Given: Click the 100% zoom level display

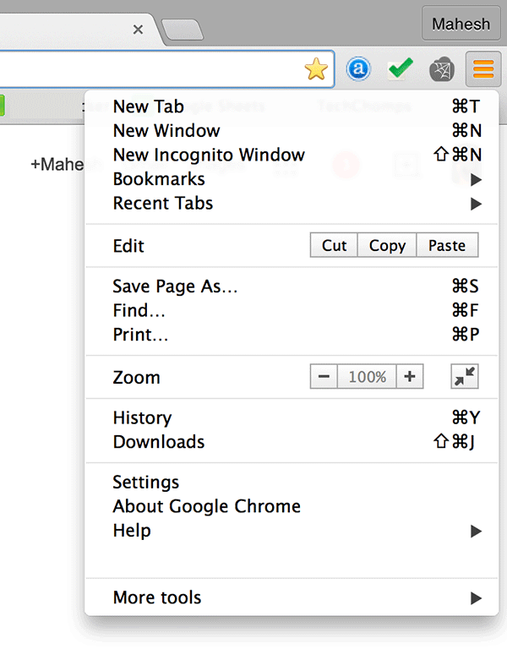Looking at the screenshot, I should [x=367, y=376].
